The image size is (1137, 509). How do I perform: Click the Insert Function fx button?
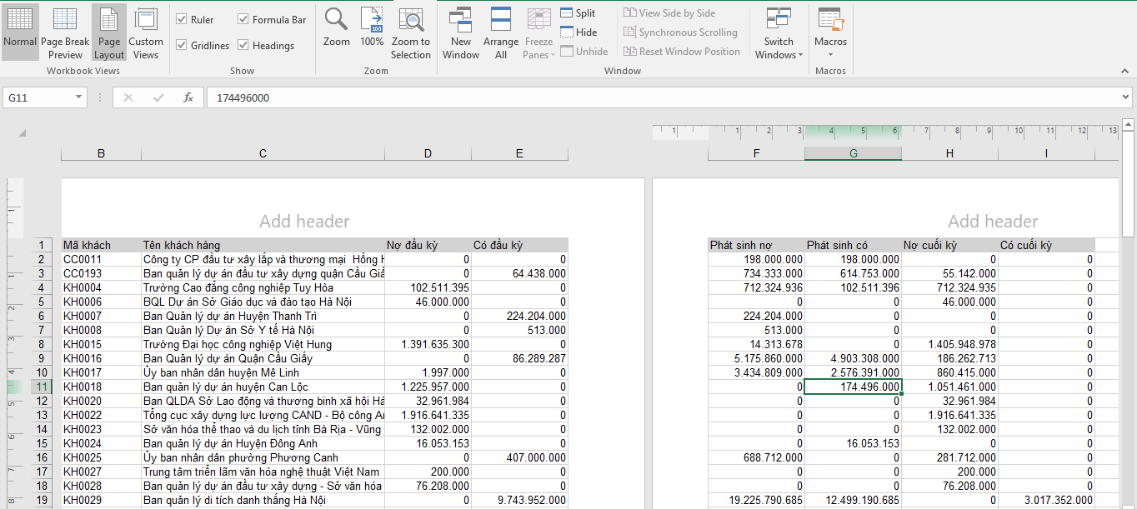point(188,97)
